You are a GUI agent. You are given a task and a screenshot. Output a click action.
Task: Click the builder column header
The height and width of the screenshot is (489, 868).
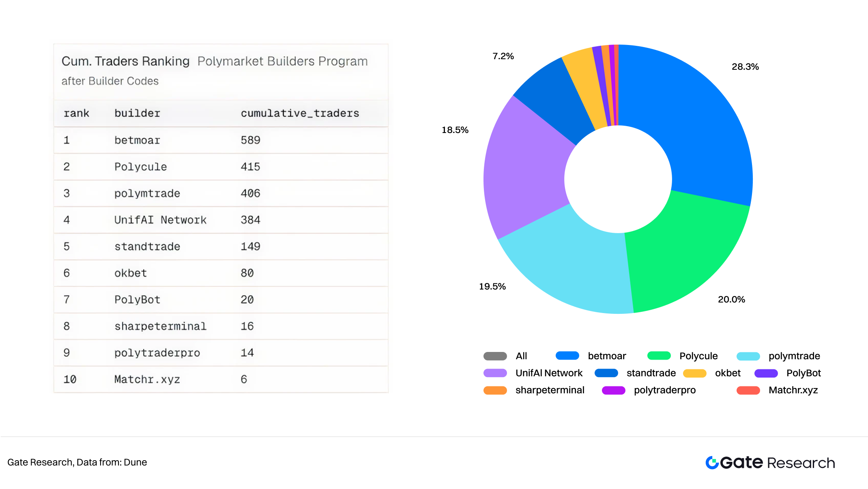click(x=137, y=113)
